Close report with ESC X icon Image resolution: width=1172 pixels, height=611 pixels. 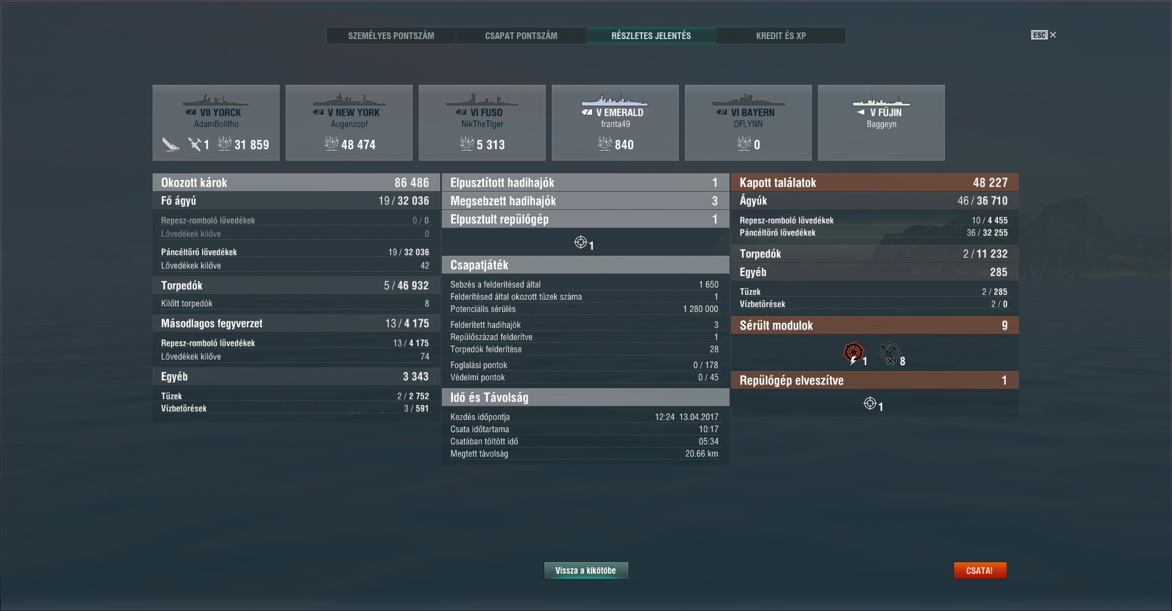pos(1044,35)
